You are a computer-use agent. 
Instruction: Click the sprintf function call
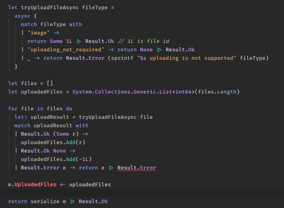pos(122,58)
